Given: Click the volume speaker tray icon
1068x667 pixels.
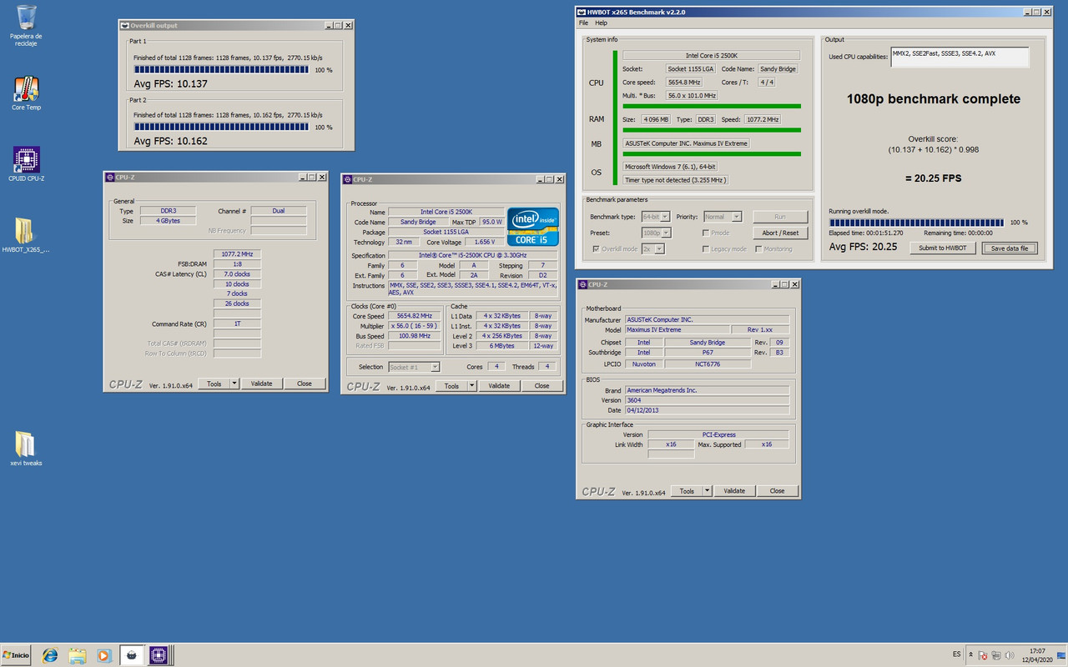Looking at the screenshot, I should click(x=1008, y=655).
